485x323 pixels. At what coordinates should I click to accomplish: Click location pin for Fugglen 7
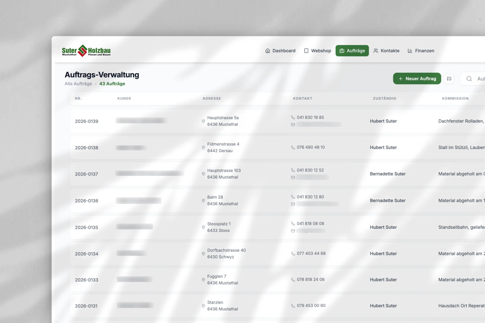(x=203, y=280)
